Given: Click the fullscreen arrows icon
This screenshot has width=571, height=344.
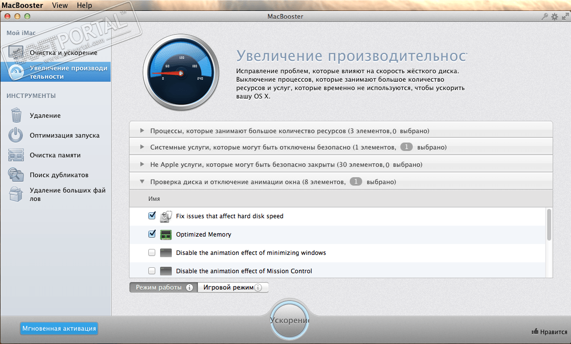Looking at the screenshot, I should point(565,16).
